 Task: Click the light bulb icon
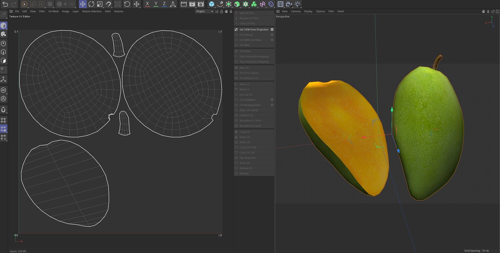pos(298,4)
